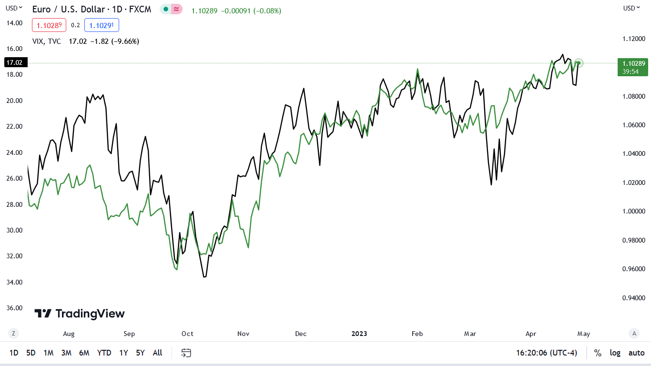Click the green last-price marker circle
The width and height of the screenshot is (651, 366).
(x=579, y=63)
